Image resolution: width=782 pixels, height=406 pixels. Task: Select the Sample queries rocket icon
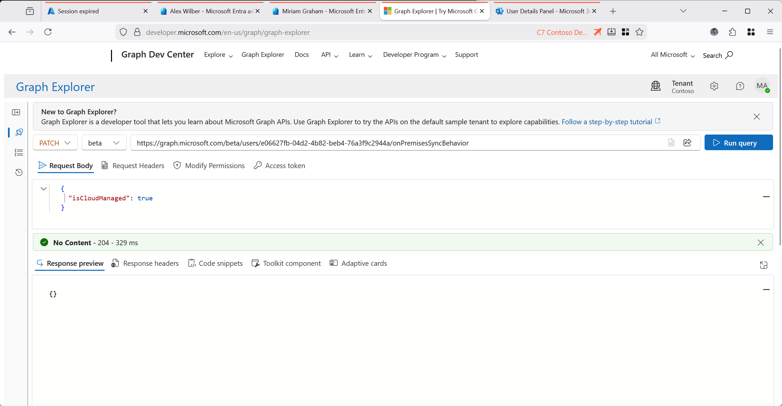tap(19, 132)
